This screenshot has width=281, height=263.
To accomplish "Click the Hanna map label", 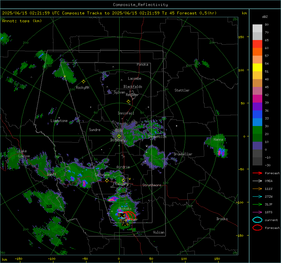I will point(218,139).
